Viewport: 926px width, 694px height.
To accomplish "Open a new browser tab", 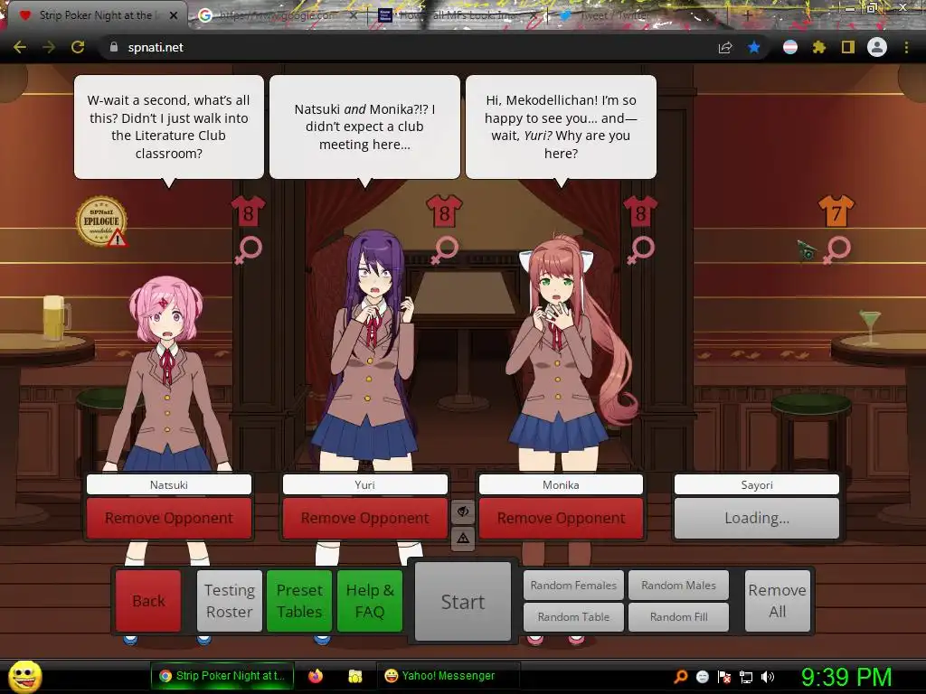I will [748, 15].
